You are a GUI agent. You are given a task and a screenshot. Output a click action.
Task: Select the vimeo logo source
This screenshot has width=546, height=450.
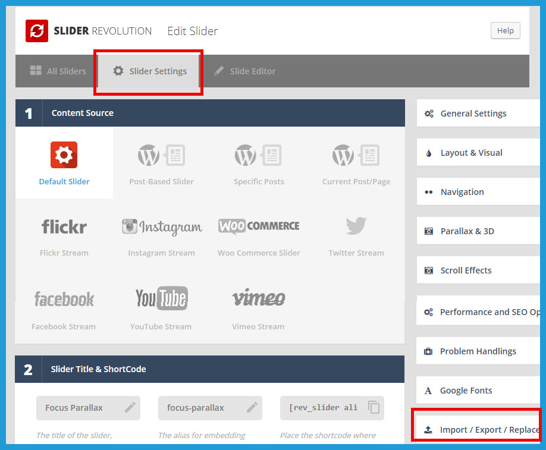point(259,298)
